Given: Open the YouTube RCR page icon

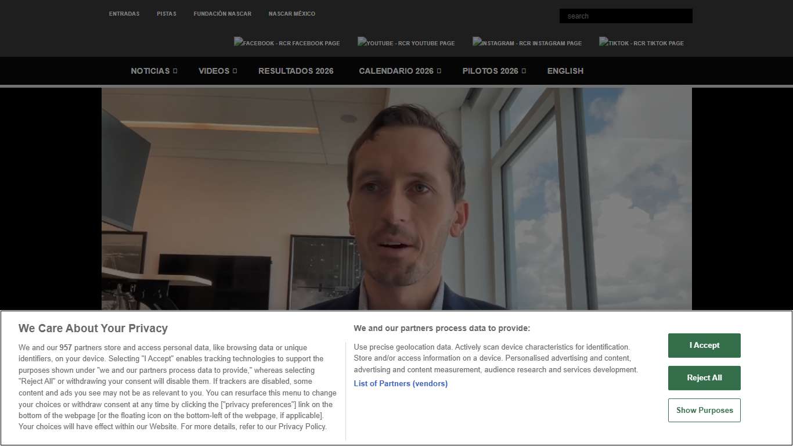Looking at the screenshot, I should click(x=406, y=43).
